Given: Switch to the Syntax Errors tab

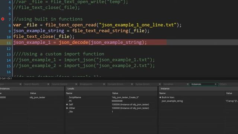Looking at the screenshot, I should click(142, 84).
